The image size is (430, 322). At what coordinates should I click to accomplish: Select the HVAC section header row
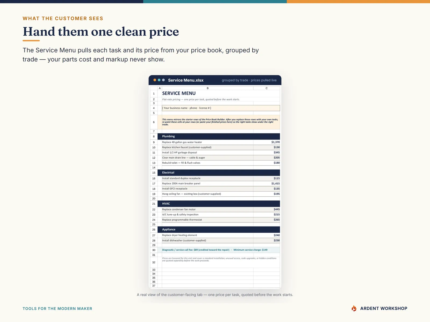[219, 204]
